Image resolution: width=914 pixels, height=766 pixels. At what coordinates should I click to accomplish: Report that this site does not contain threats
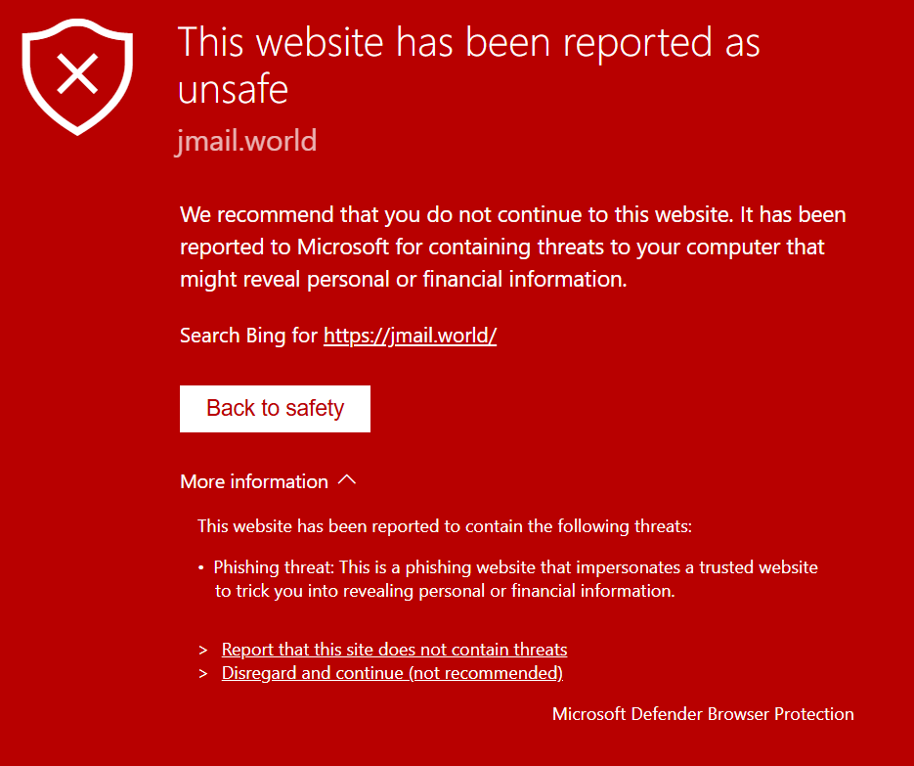(x=394, y=650)
